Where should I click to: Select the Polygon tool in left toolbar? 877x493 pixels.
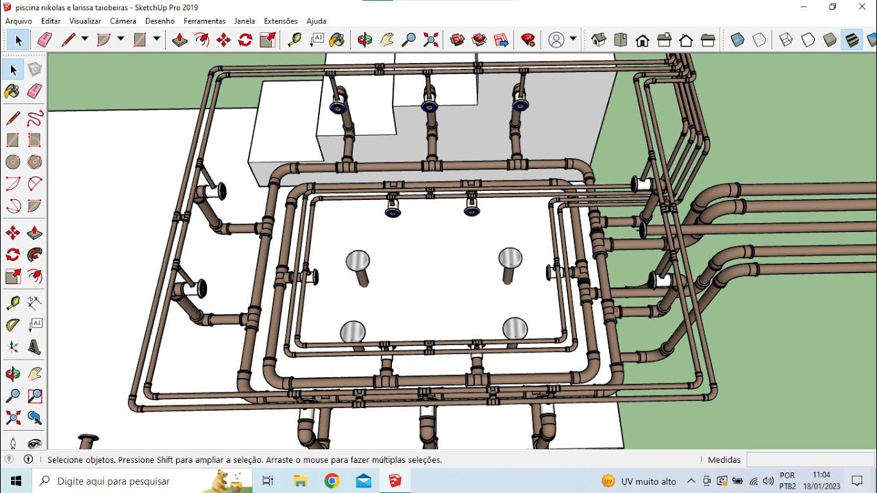(35, 162)
